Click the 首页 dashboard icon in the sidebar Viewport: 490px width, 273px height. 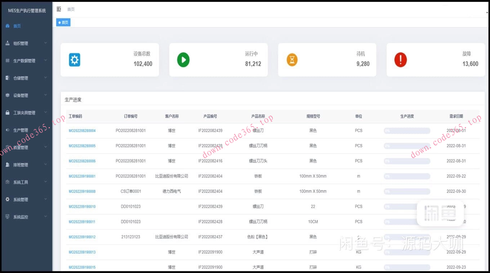(x=8, y=26)
